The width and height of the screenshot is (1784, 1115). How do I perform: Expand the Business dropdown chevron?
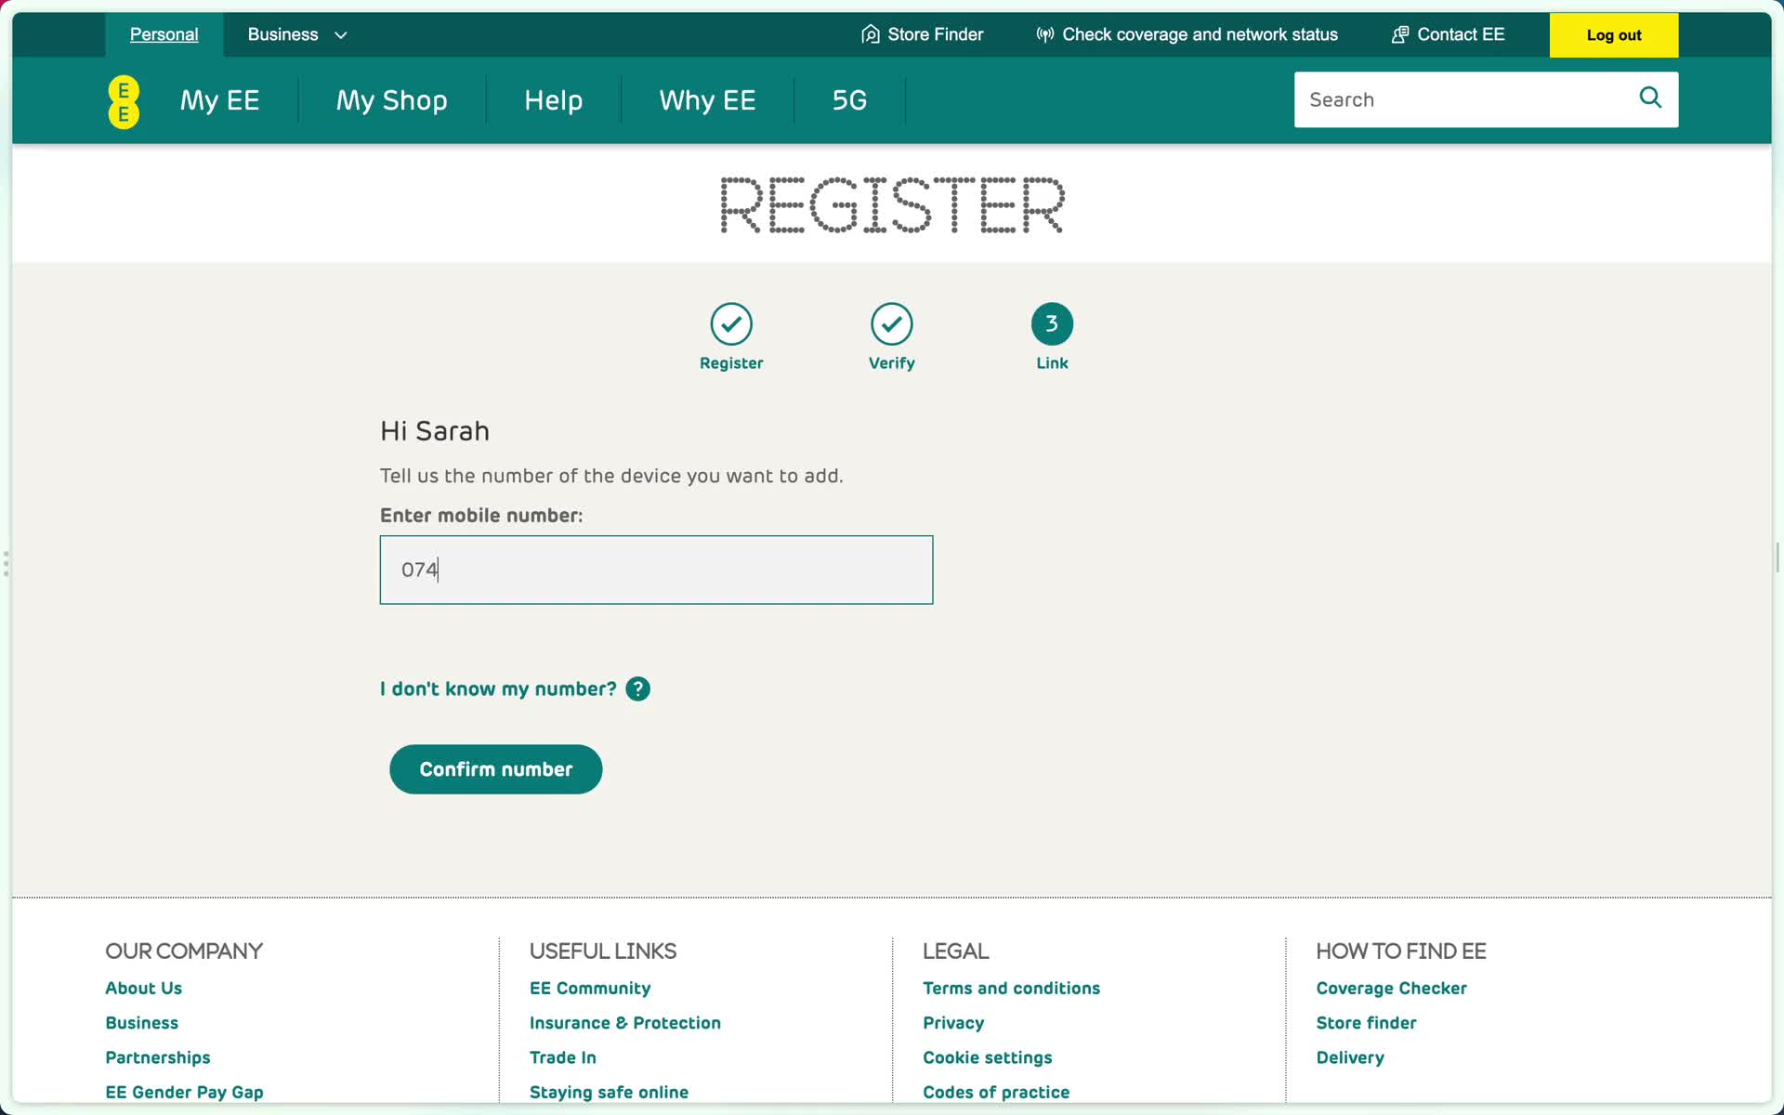pyautogui.click(x=341, y=35)
